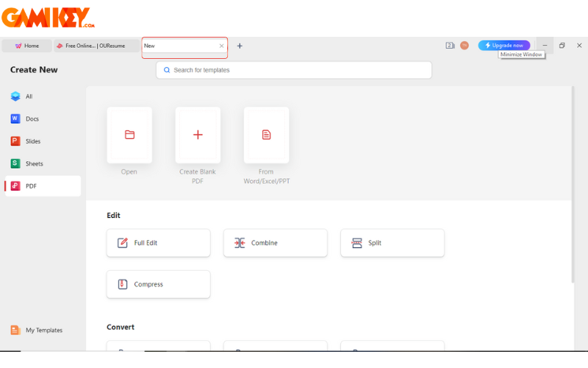Select PDF in the sidebar
Screen dimensions: 588x368
[x=31, y=186]
